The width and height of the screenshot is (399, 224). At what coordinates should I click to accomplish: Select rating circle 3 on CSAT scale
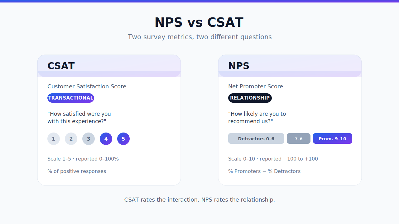89,139
